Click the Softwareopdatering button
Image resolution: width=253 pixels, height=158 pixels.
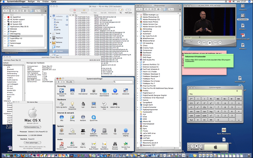[32, 127]
